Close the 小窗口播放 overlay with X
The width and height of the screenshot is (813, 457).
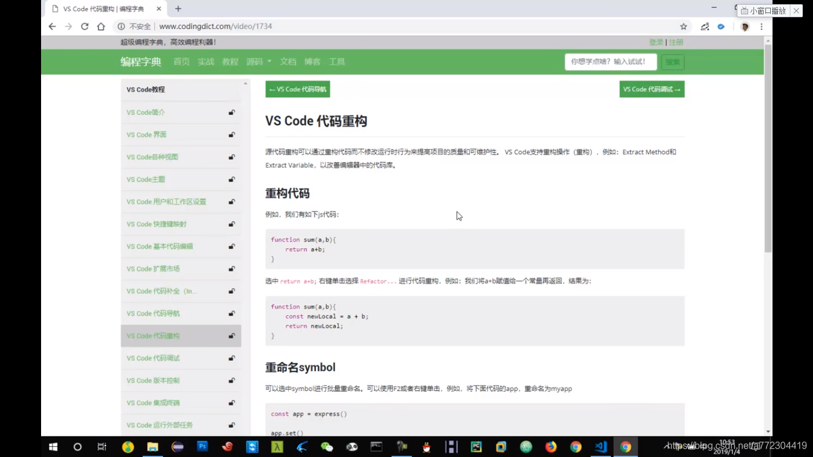(797, 11)
